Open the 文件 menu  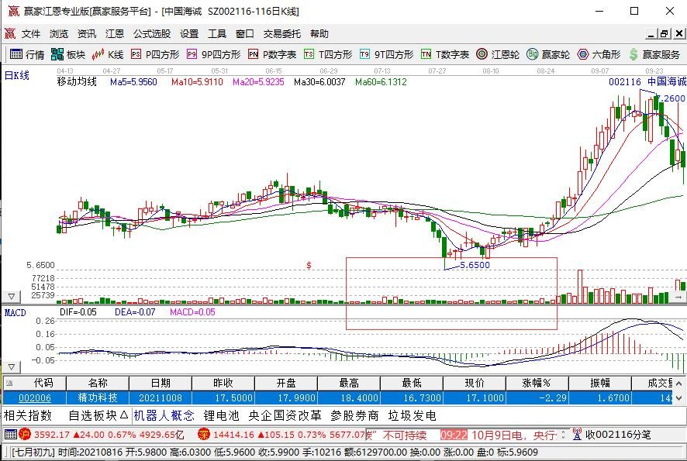click(x=31, y=34)
